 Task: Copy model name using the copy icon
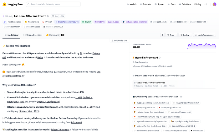[48, 16]
